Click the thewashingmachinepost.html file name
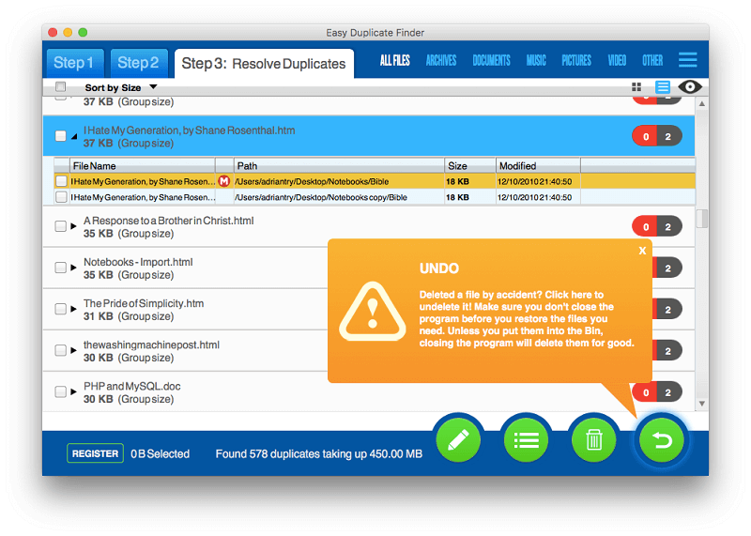The height and width of the screenshot is (536, 751). [151, 345]
